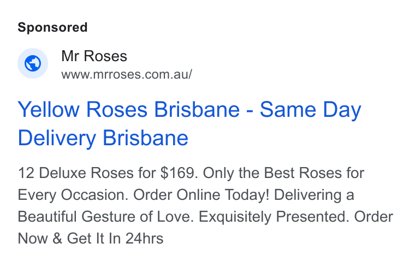
Task: Click the 'Order Online Today!' description text
Action: tap(201, 195)
